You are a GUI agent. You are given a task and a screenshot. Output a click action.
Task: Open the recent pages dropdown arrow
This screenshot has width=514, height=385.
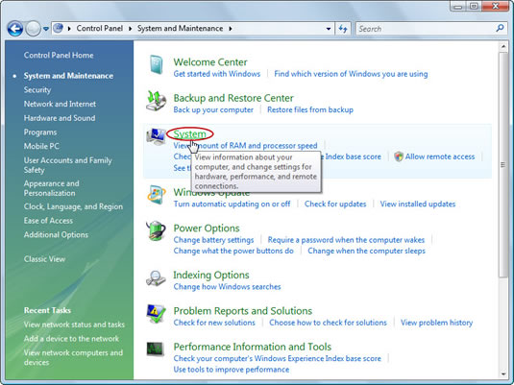click(46, 29)
